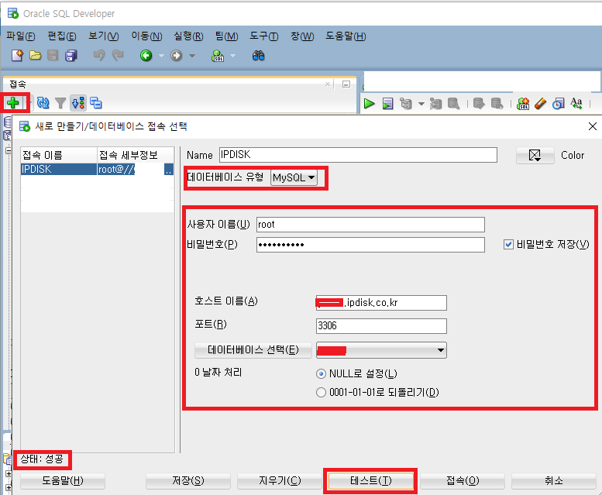Open the MySQL database type dropdown
The width and height of the screenshot is (602, 495).
[294, 177]
